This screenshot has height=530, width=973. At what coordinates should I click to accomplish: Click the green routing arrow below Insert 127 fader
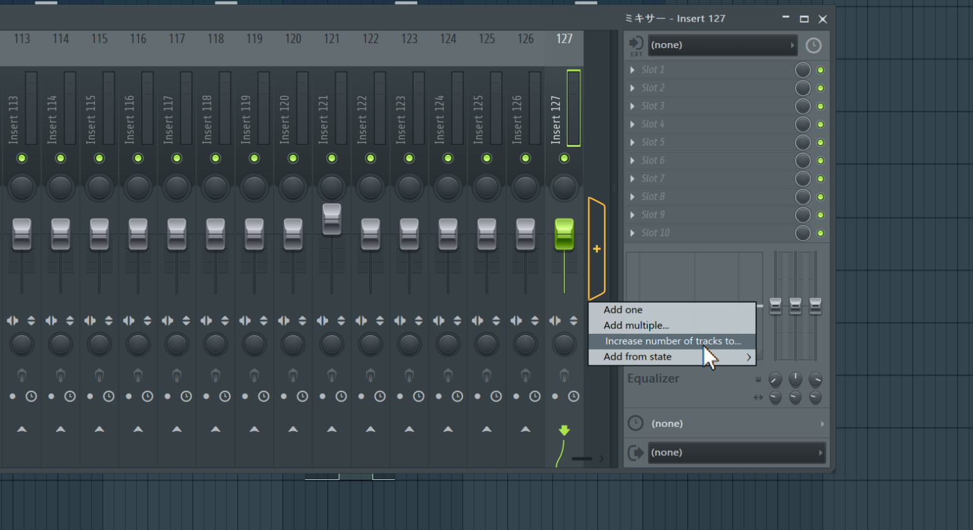point(564,430)
